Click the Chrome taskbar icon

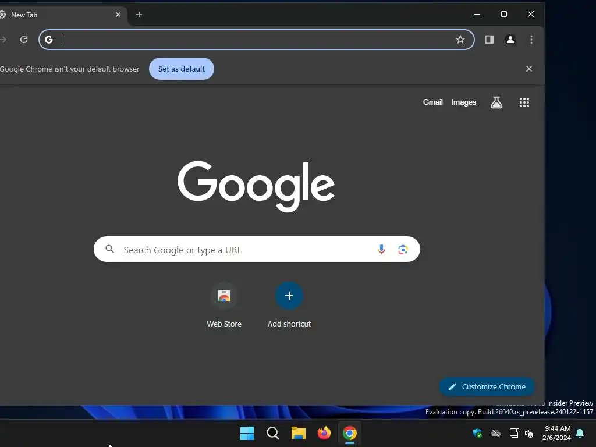click(x=350, y=433)
